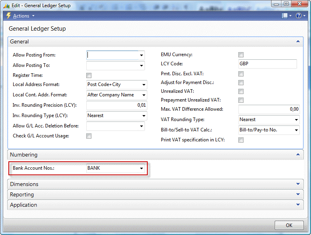
Task: Toggle the Unrealized VAT checkbox
Action: coord(241,91)
